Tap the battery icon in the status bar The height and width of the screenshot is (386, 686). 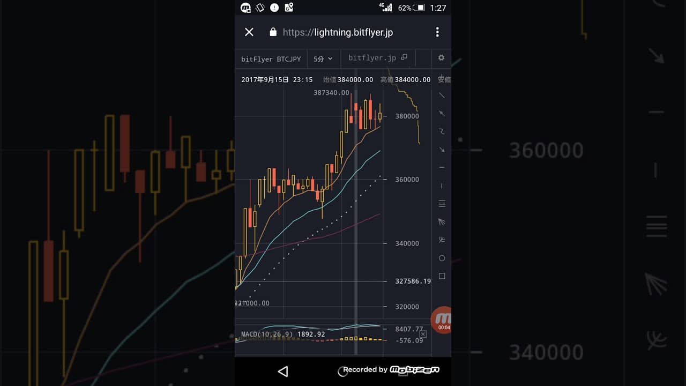pos(419,8)
